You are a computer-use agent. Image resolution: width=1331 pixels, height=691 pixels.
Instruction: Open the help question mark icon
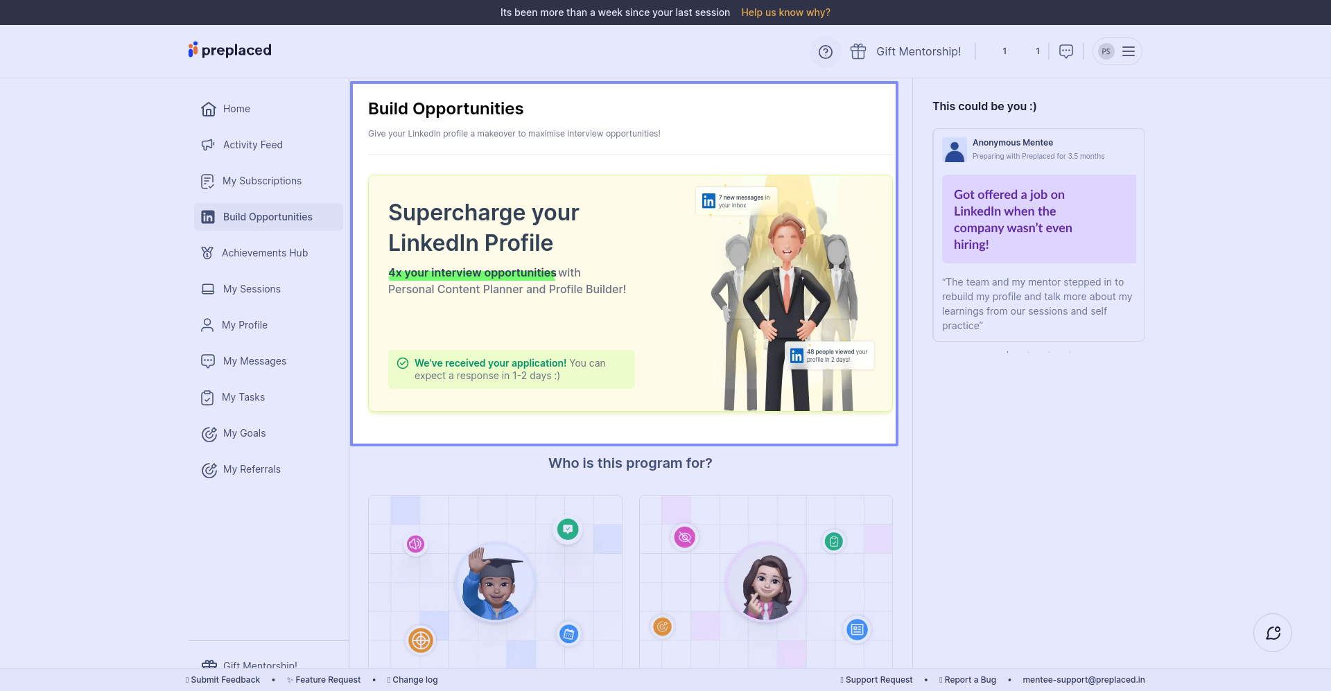[825, 52]
